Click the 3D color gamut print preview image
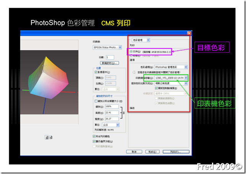Screen dimensions: 246x174 (49, 82)
